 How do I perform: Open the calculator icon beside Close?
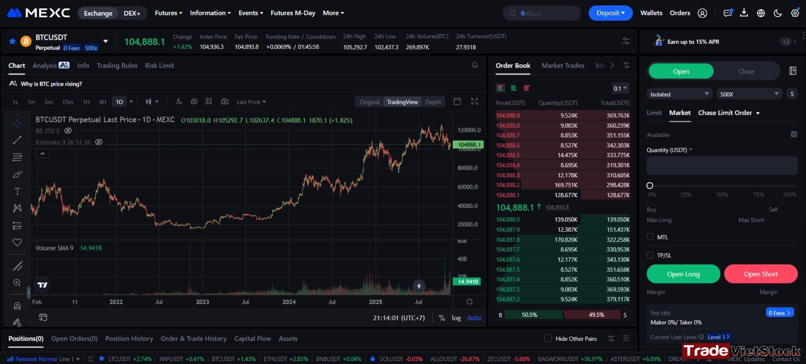tap(793, 71)
